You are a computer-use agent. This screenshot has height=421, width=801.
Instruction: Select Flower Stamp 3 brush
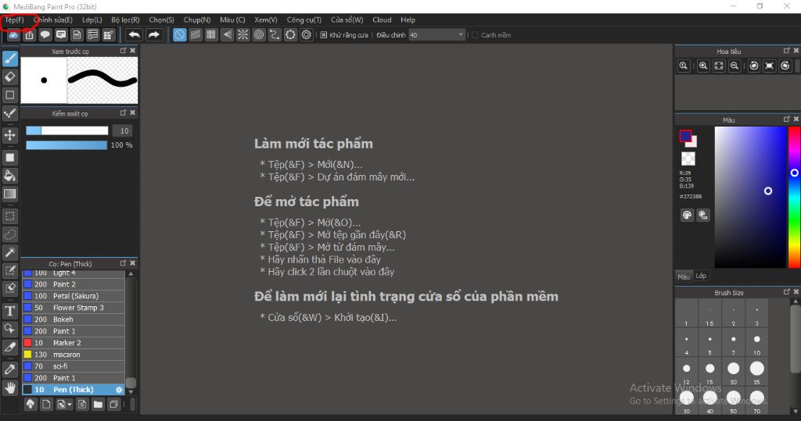[x=74, y=308]
